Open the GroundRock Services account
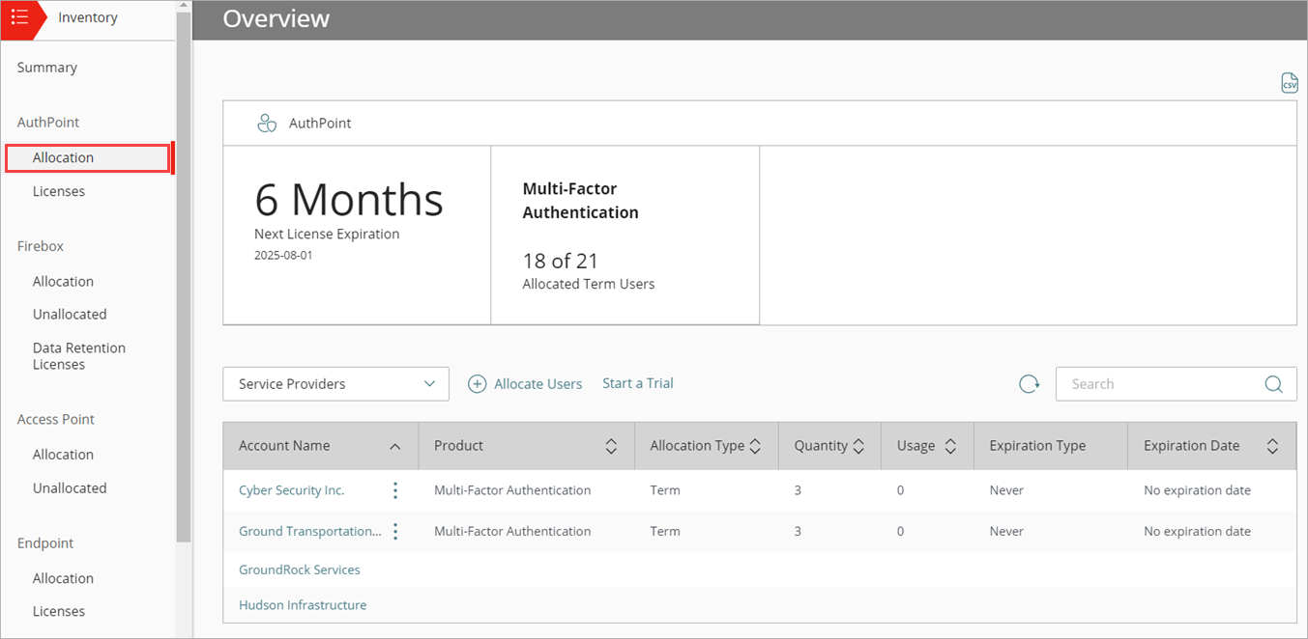1308x639 pixels. click(299, 569)
